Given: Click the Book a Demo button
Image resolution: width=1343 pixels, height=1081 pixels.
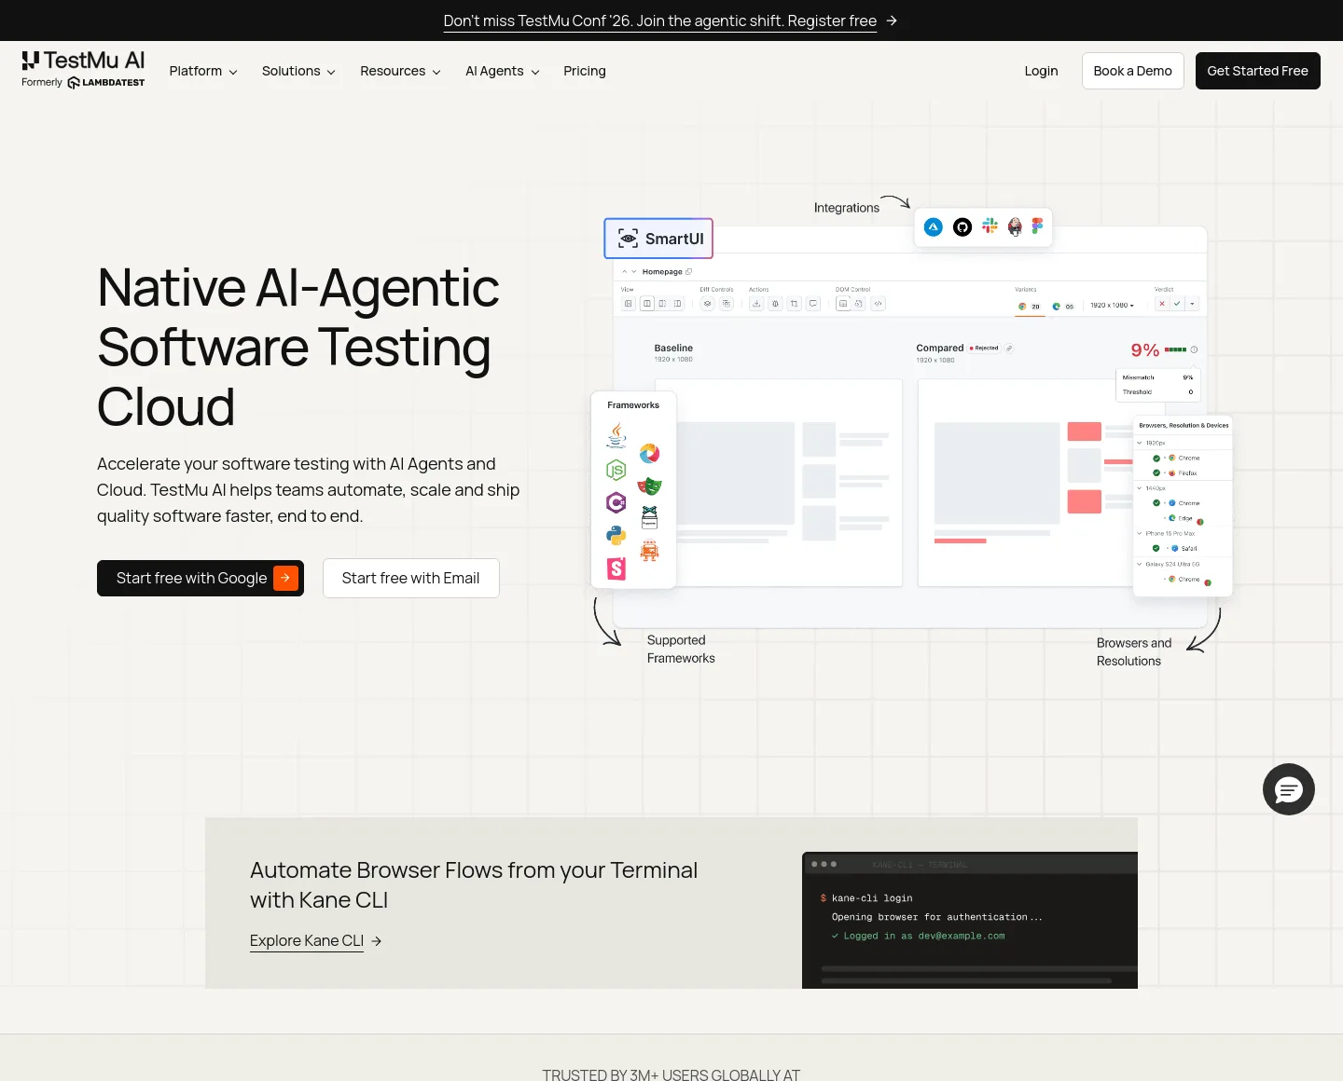Looking at the screenshot, I should (1132, 71).
